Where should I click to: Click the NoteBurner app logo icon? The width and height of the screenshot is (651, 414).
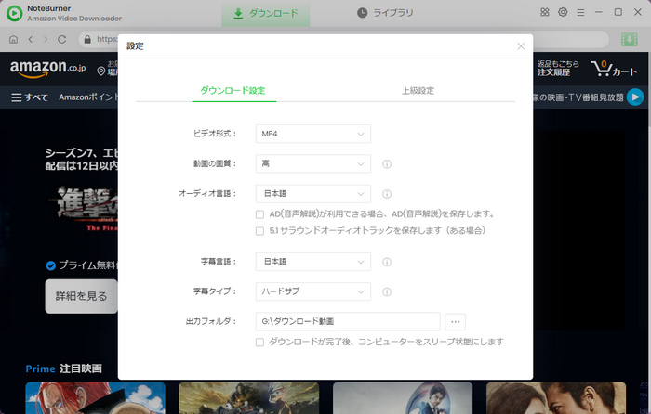click(x=15, y=13)
